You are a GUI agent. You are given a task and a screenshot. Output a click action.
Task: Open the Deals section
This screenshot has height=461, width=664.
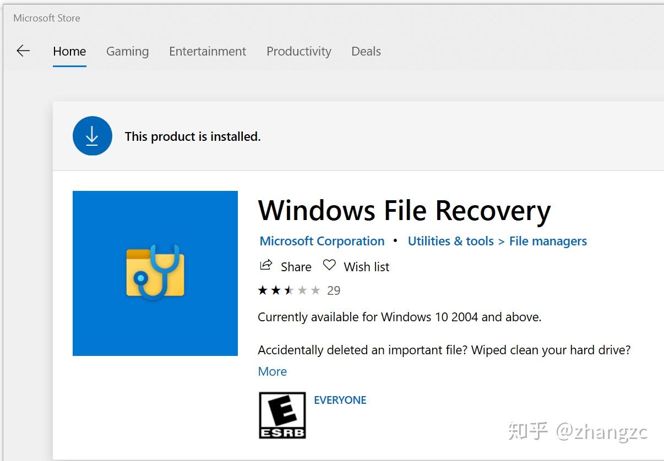(x=366, y=51)
